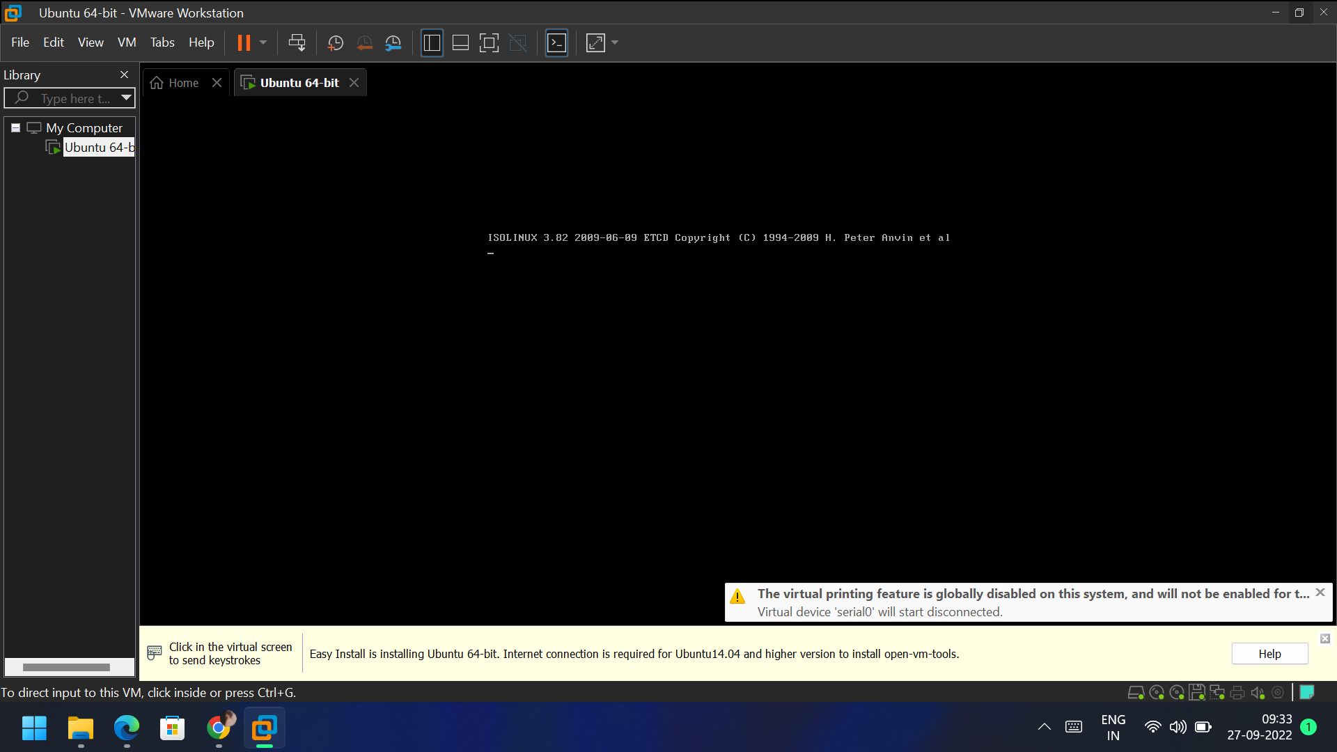Toggle the thumbnail bar view button
The image size is (1337, 752).
pos(460,43)
